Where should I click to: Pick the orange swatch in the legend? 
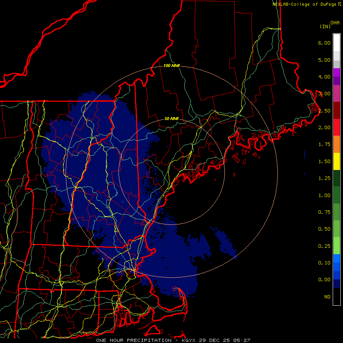[x=337, y=144]
